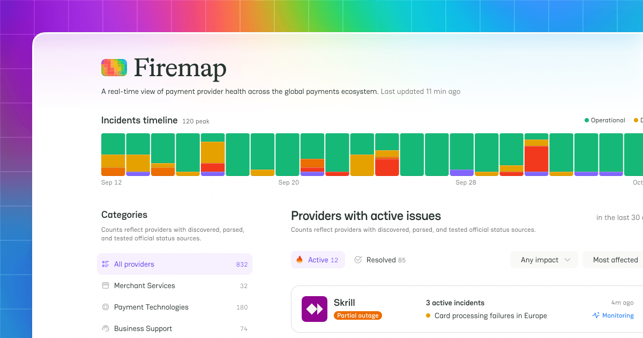Click the Incidents timeline heading
Image resolution: width=643 pixels, height=338 pixels.
point(139,120)
